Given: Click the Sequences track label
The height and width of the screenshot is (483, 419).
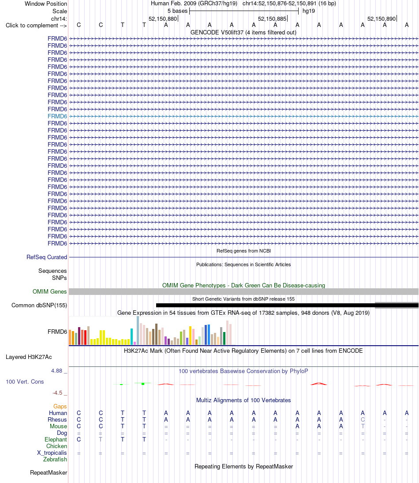Looking at the screenshot, I should [52, 271].
